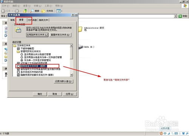Toggle the Folders (文件夹) toolbar icon
Image resolution: width=189 pixels, height=136 pixels.
point(43,11)
